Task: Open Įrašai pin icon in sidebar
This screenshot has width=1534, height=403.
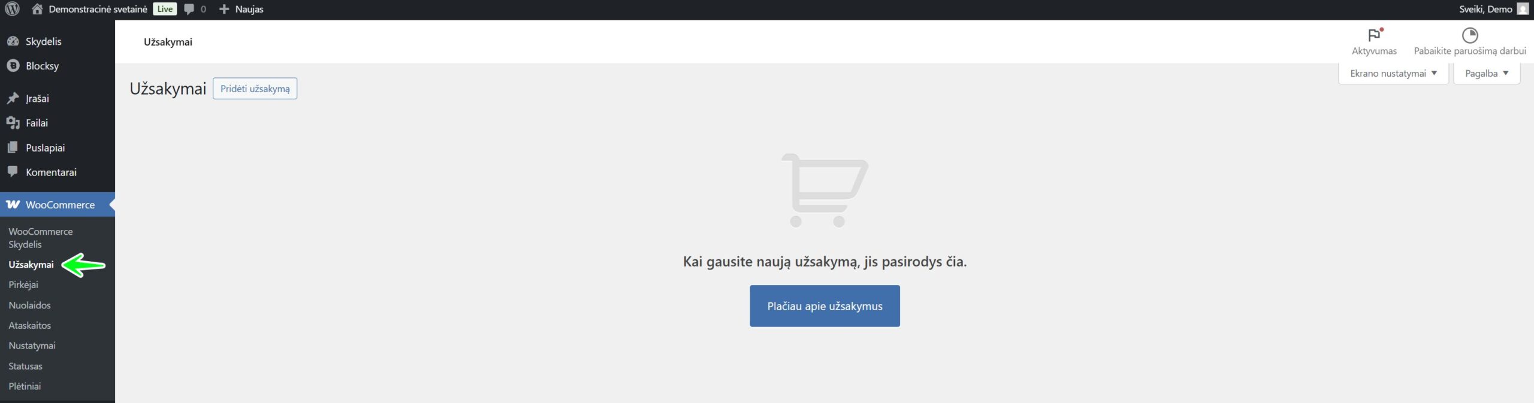Action: pyautogui.click(x=13, y=98)
